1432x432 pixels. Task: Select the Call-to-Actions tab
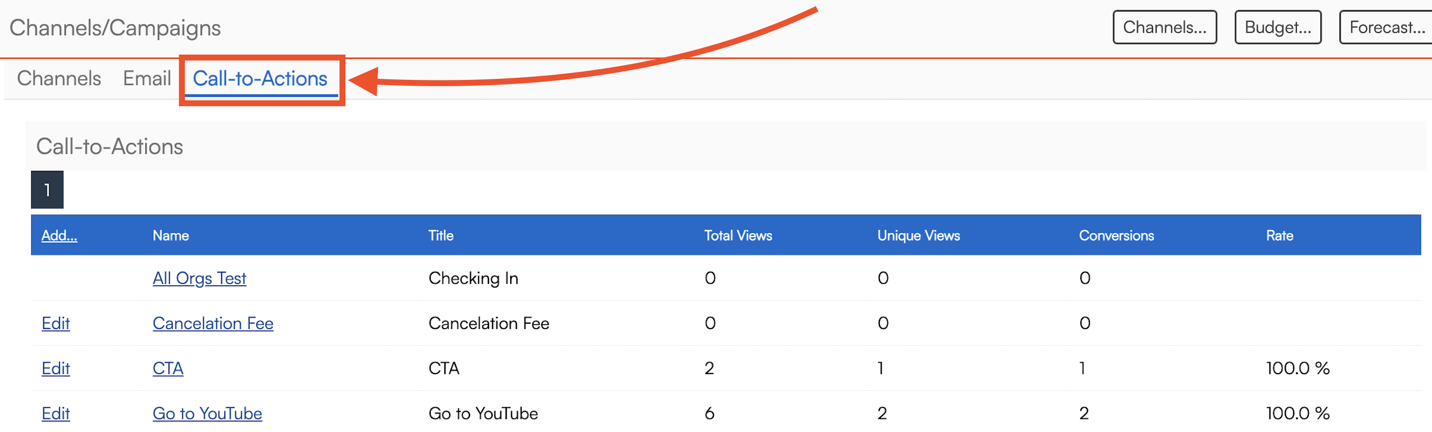260,79
